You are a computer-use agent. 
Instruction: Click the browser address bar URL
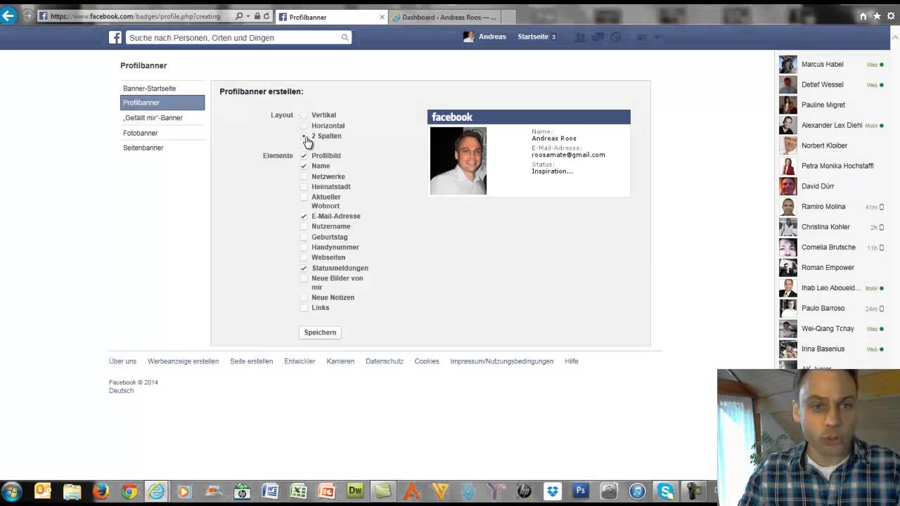135,16
